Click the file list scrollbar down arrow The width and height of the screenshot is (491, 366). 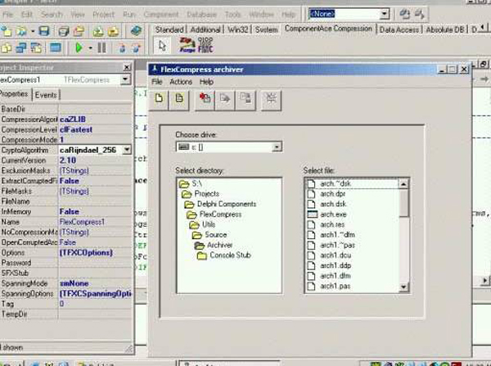pyautogui.click(x=404, y=287)
